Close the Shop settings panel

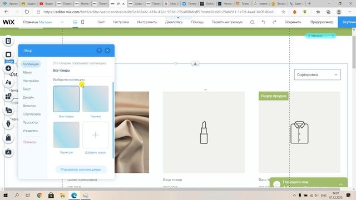(x=107, y=51)
